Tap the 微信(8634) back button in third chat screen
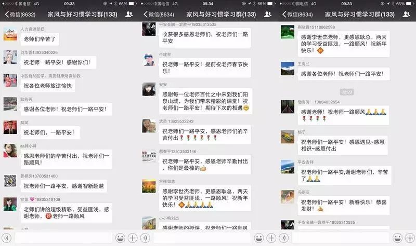 click(297, 15)
